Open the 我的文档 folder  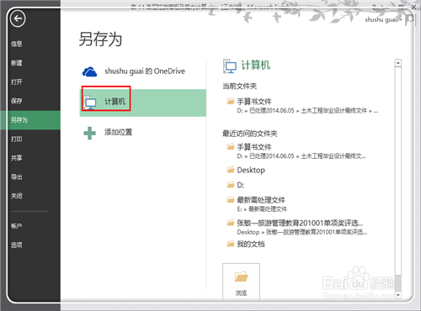(251, 244)
